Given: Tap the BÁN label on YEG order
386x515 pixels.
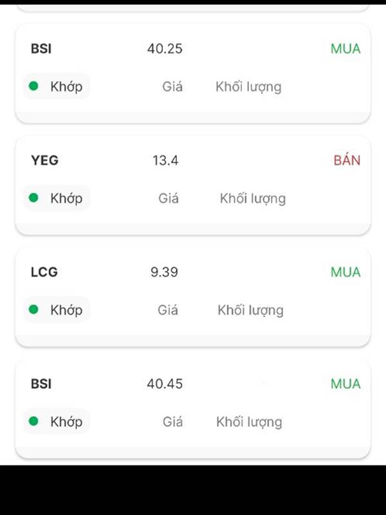Looking at the screenshot, I should tap(347, 160).
